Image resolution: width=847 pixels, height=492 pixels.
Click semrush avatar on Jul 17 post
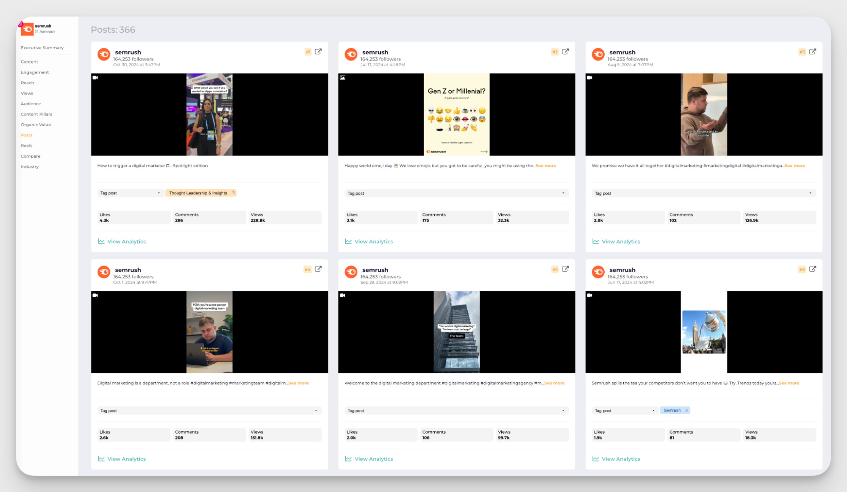pyautogui.click(x=351, y=55)
